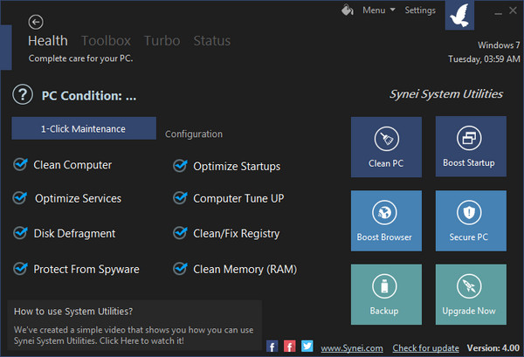Open the Boost Browser tile
The height and width of the screenshot is (357, 524).
(x=385, y=221)
